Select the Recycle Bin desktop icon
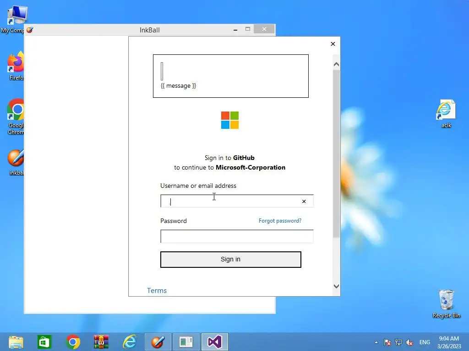Screen dimensions: 469x351 [446, 304]
